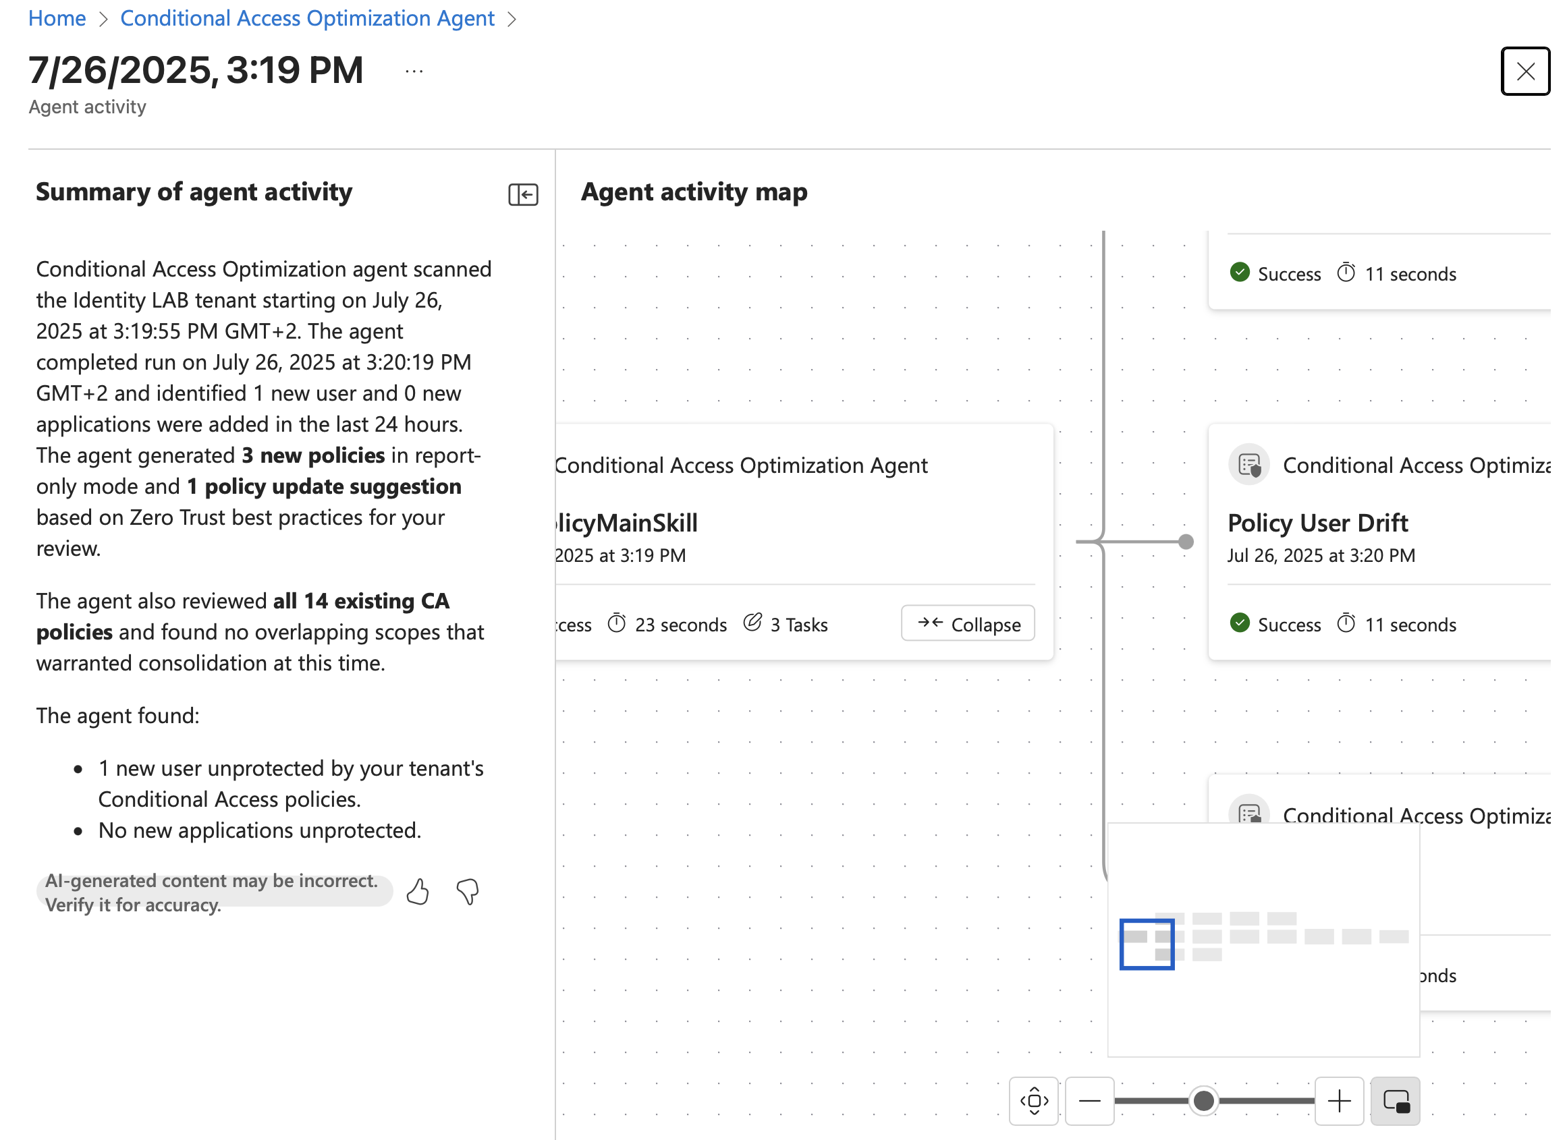
Task: Close the agent activity pane
Action: pyautogui.click(x=1526, y=71)
